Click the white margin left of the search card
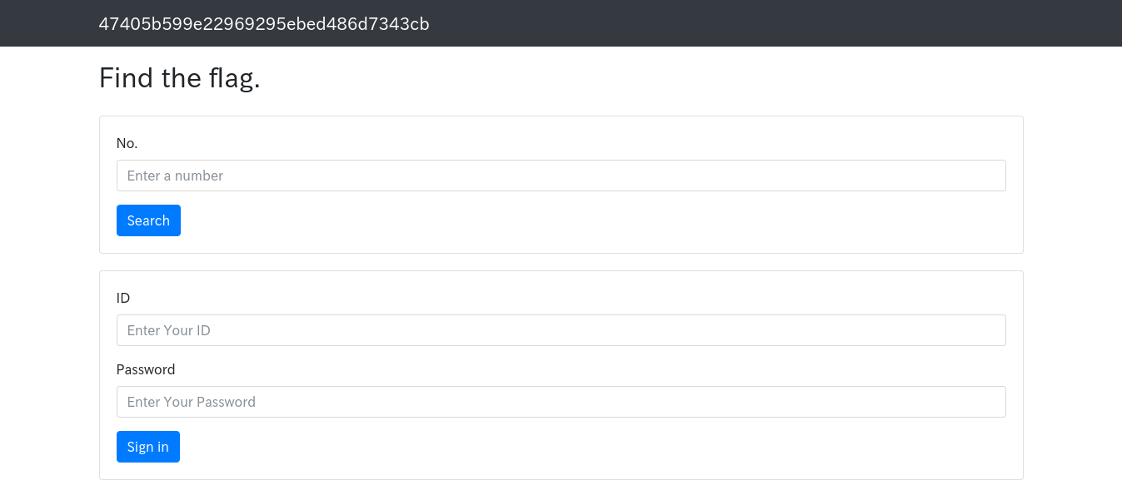The width and height of the screenshot is (1122, 480). tap(50, 185)
